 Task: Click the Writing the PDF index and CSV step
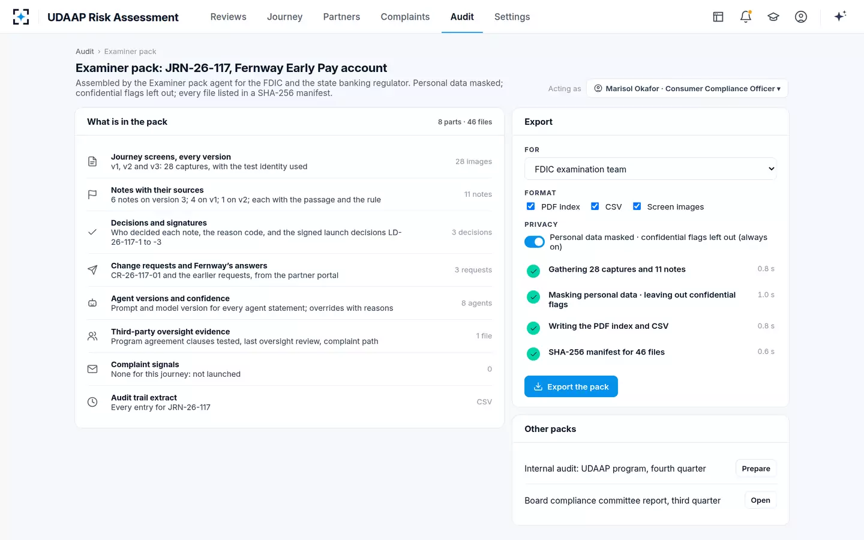tap(608, 326)
